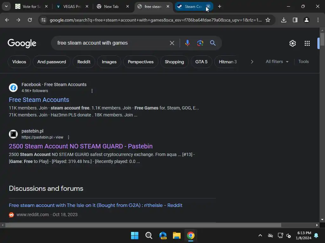Search by image with Google Lens
Viewport: 325px width, 243px height.
pyautogui.click(x=200, y=43)
